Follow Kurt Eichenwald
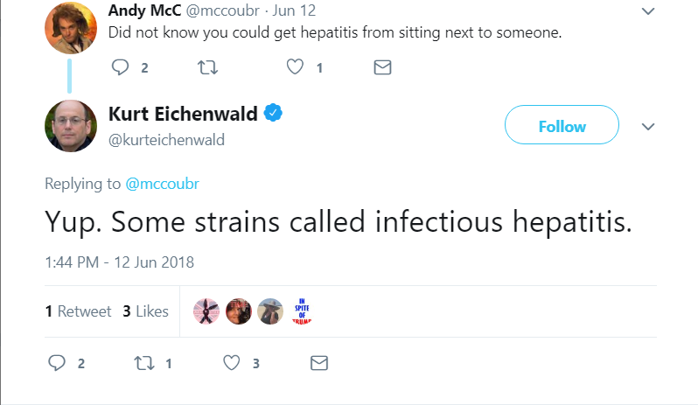The width and height of the screenshot is (698, 405). tap(562, 124)
